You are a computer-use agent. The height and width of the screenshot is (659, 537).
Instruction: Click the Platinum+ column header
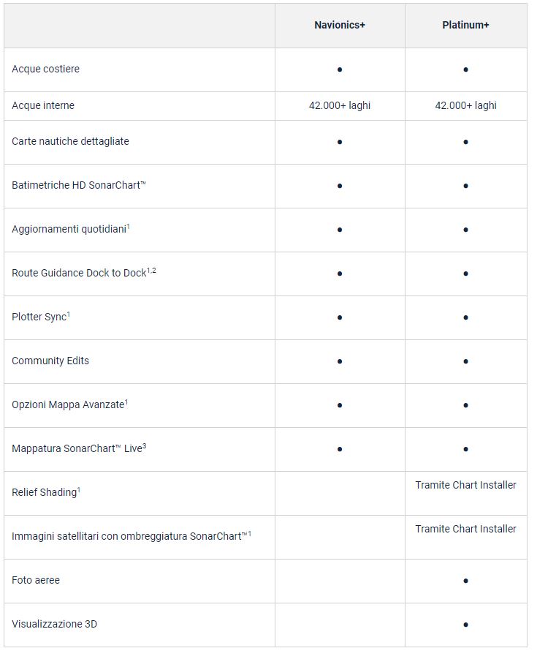(465, 25)
